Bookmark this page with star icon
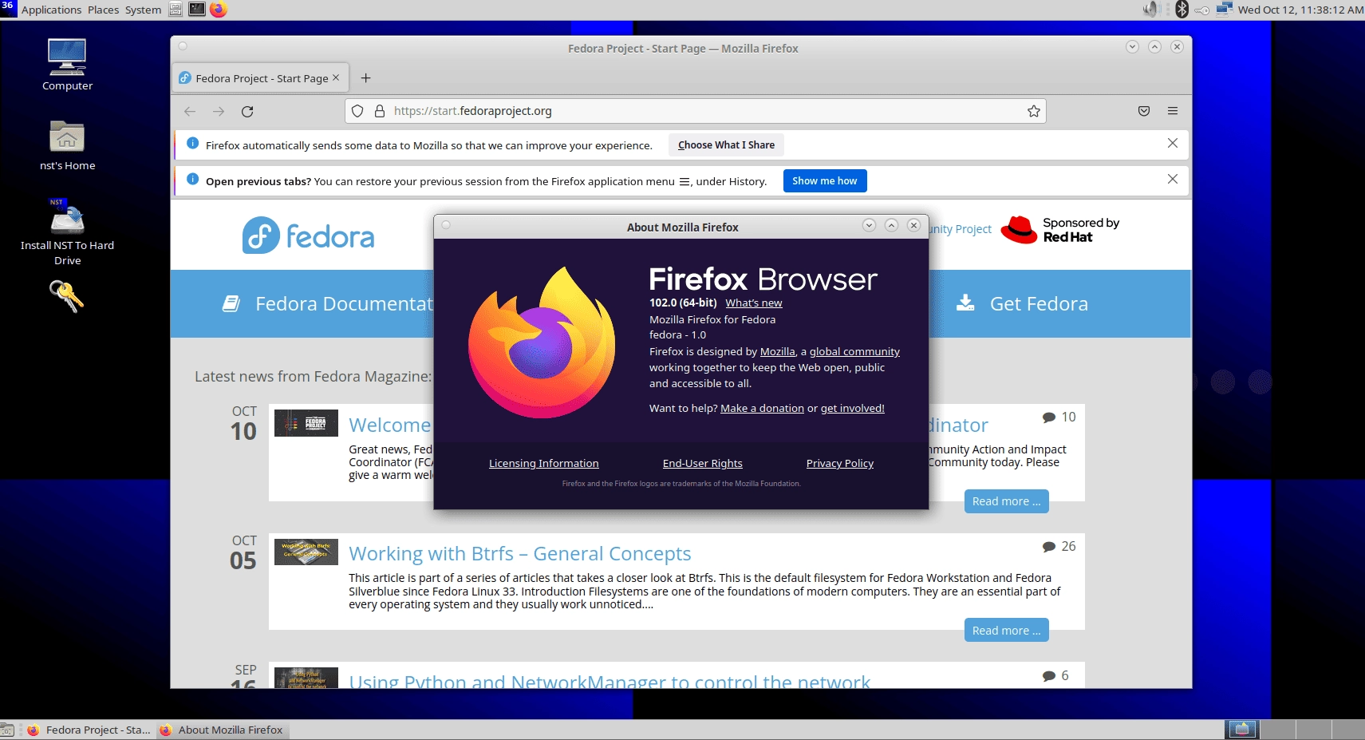 click(1034, 111)
